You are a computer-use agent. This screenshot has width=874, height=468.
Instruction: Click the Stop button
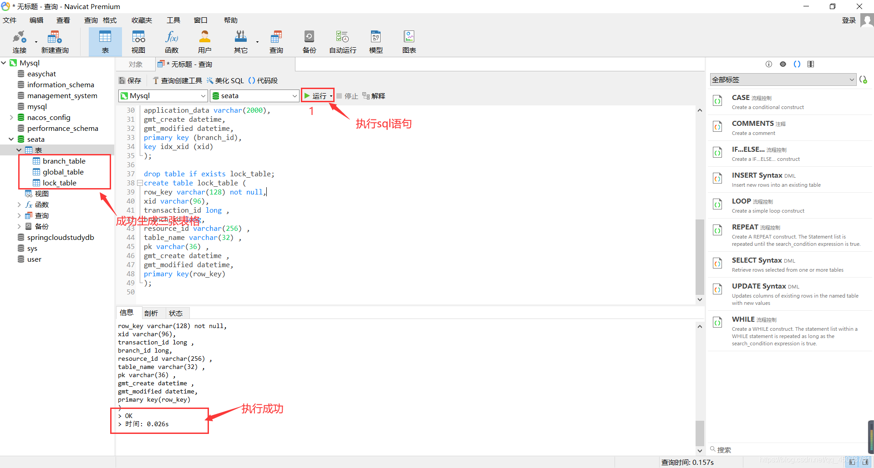(347, 96)
